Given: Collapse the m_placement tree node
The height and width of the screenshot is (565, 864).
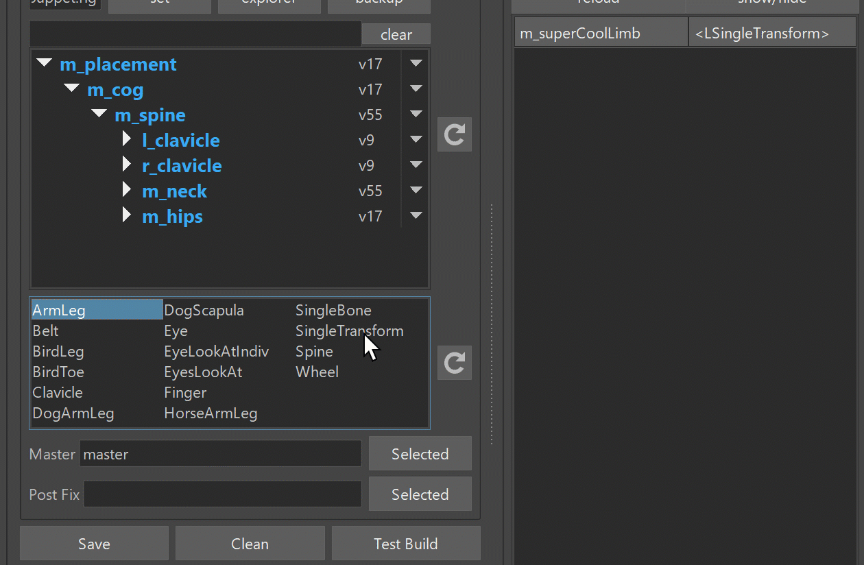Looking at the screenshot, I should coord(45,63).
